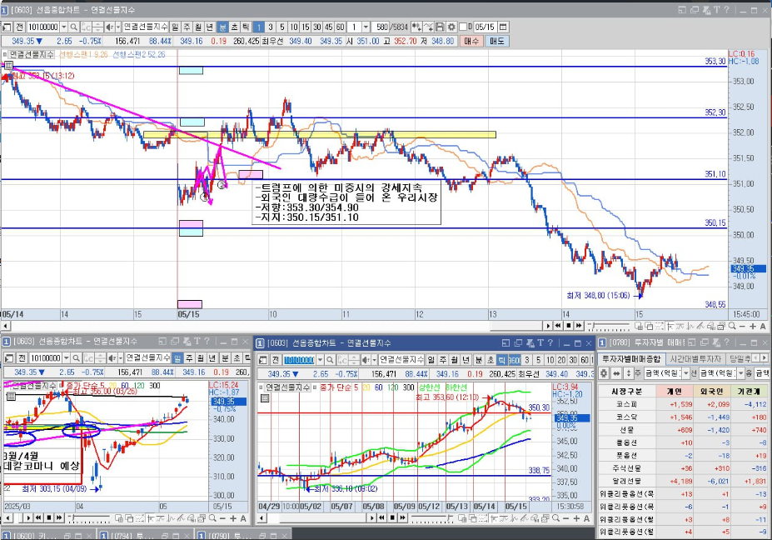Select 일 (daily) period in top chart
Image resolution: width=772 pixels, height=540 pixels.
click(175, 27)
